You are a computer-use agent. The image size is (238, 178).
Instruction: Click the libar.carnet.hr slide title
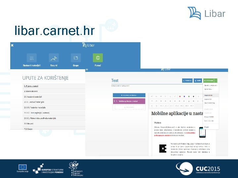(x=55, y=31)
